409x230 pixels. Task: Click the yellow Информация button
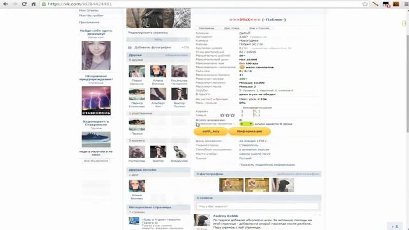(250, 132)
